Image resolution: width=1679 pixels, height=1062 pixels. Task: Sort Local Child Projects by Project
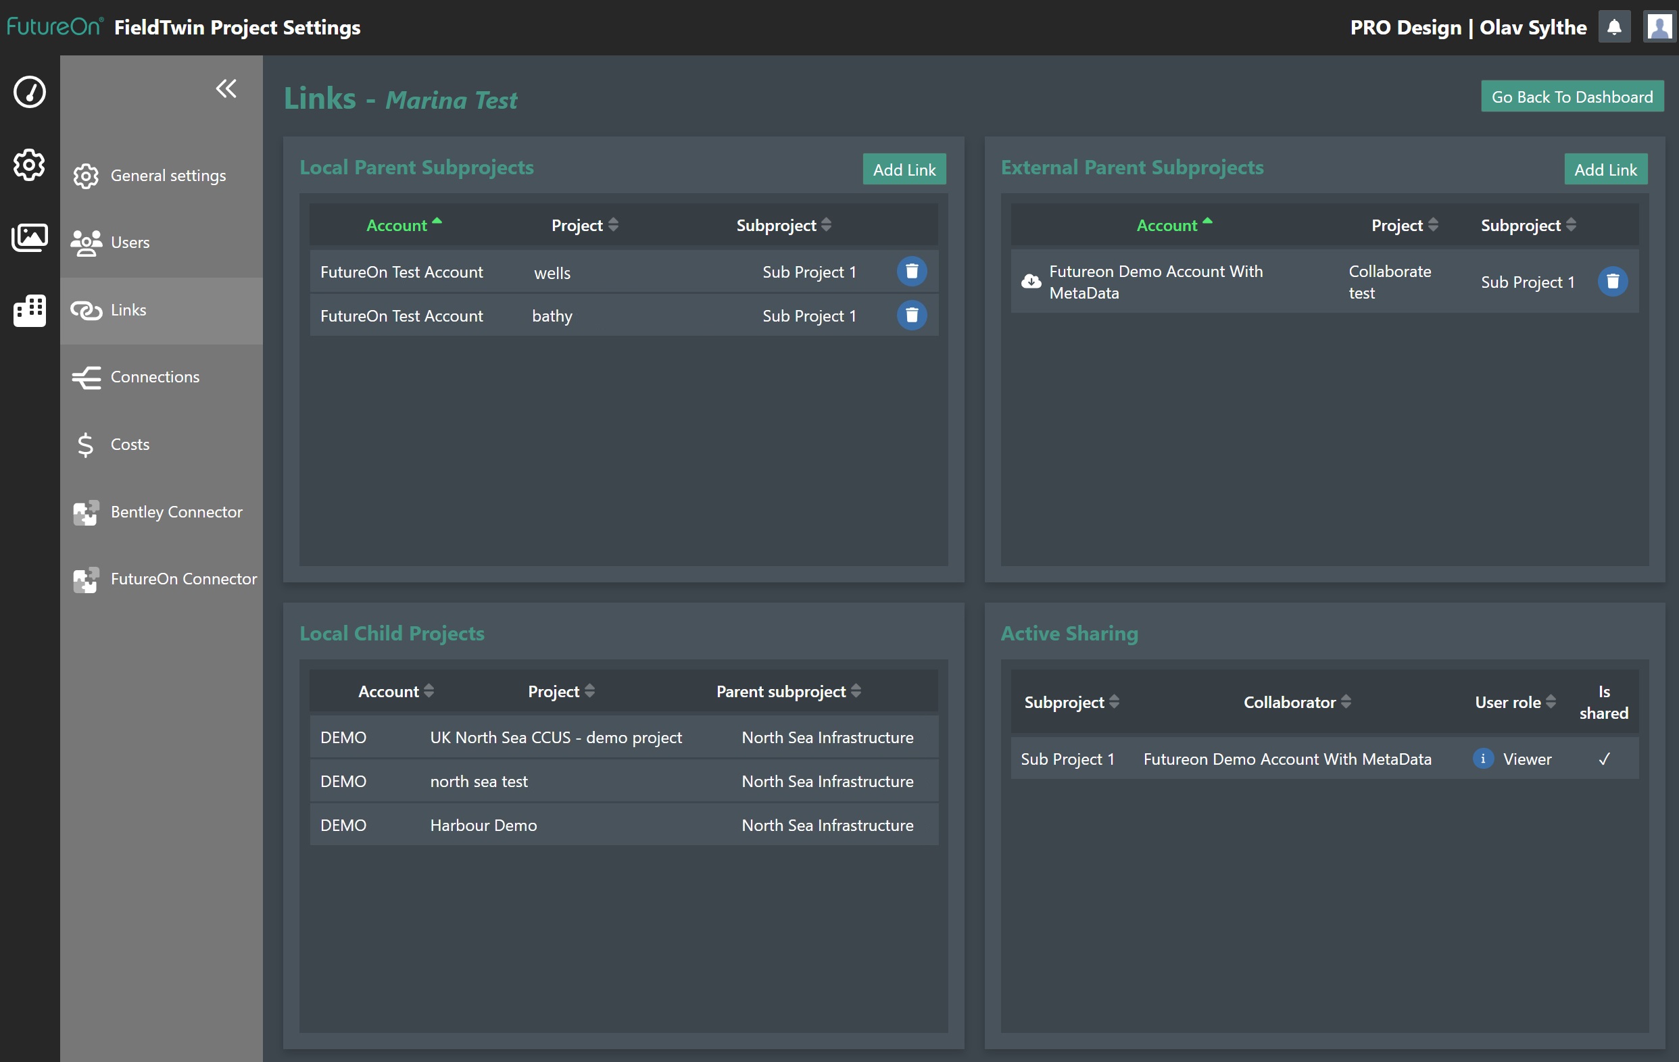(561, 691)
